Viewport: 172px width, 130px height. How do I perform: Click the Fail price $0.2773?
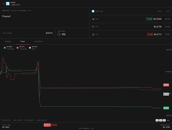tap(158, 34)
